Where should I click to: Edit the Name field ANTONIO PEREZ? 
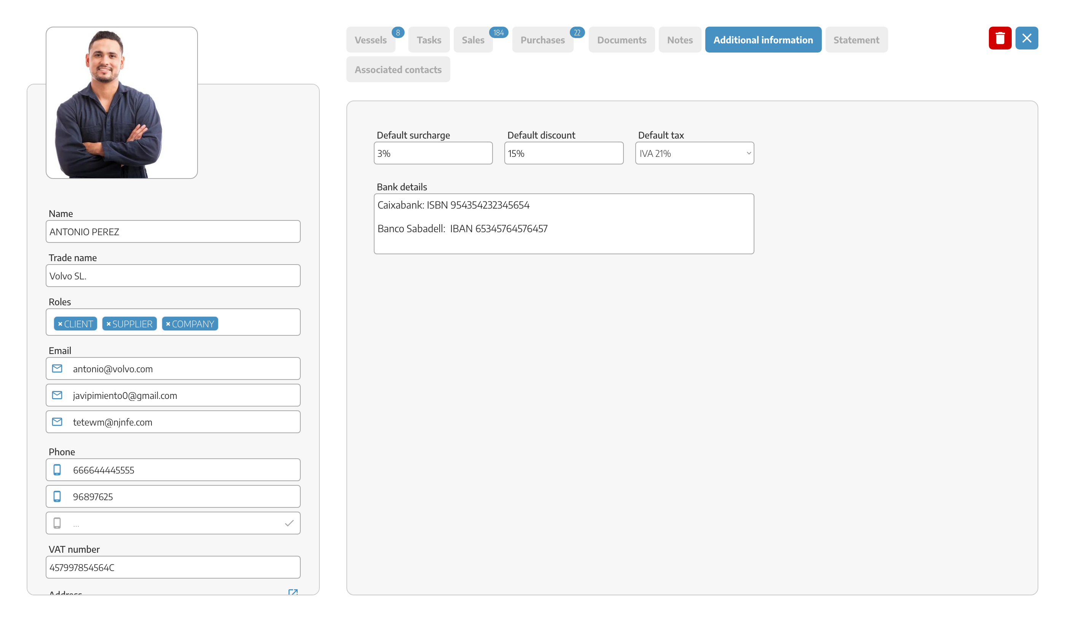[x=173, y=231]
